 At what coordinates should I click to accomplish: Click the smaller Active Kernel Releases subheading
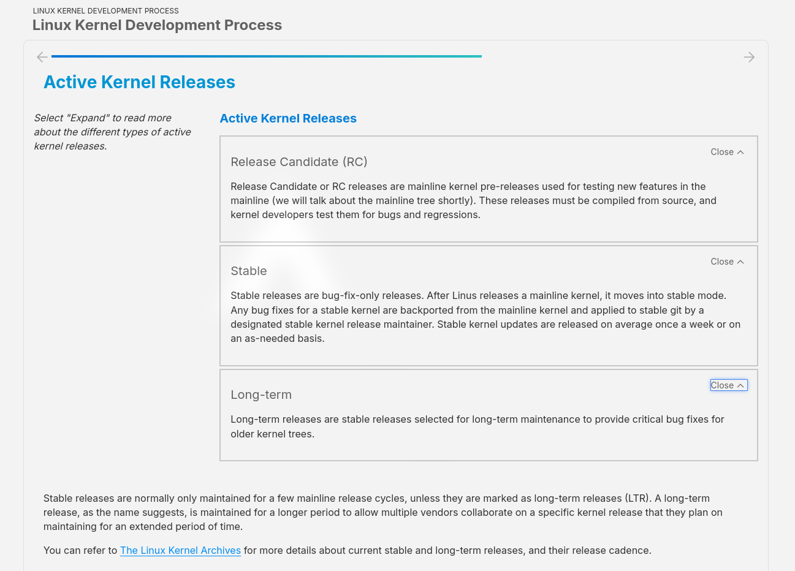(287, 118)
